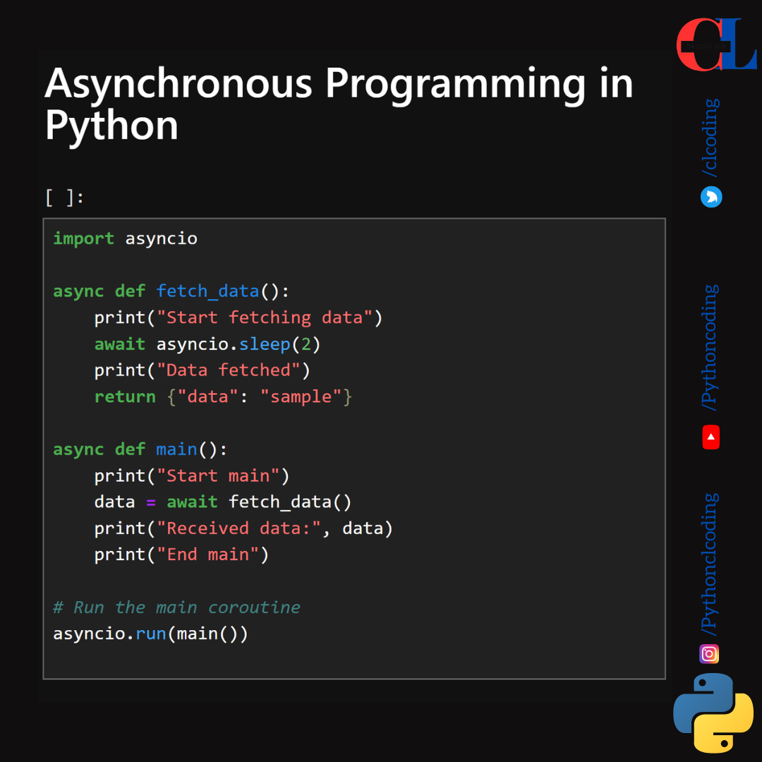Click the blue Twitter bird icon

tap(711, 197)
